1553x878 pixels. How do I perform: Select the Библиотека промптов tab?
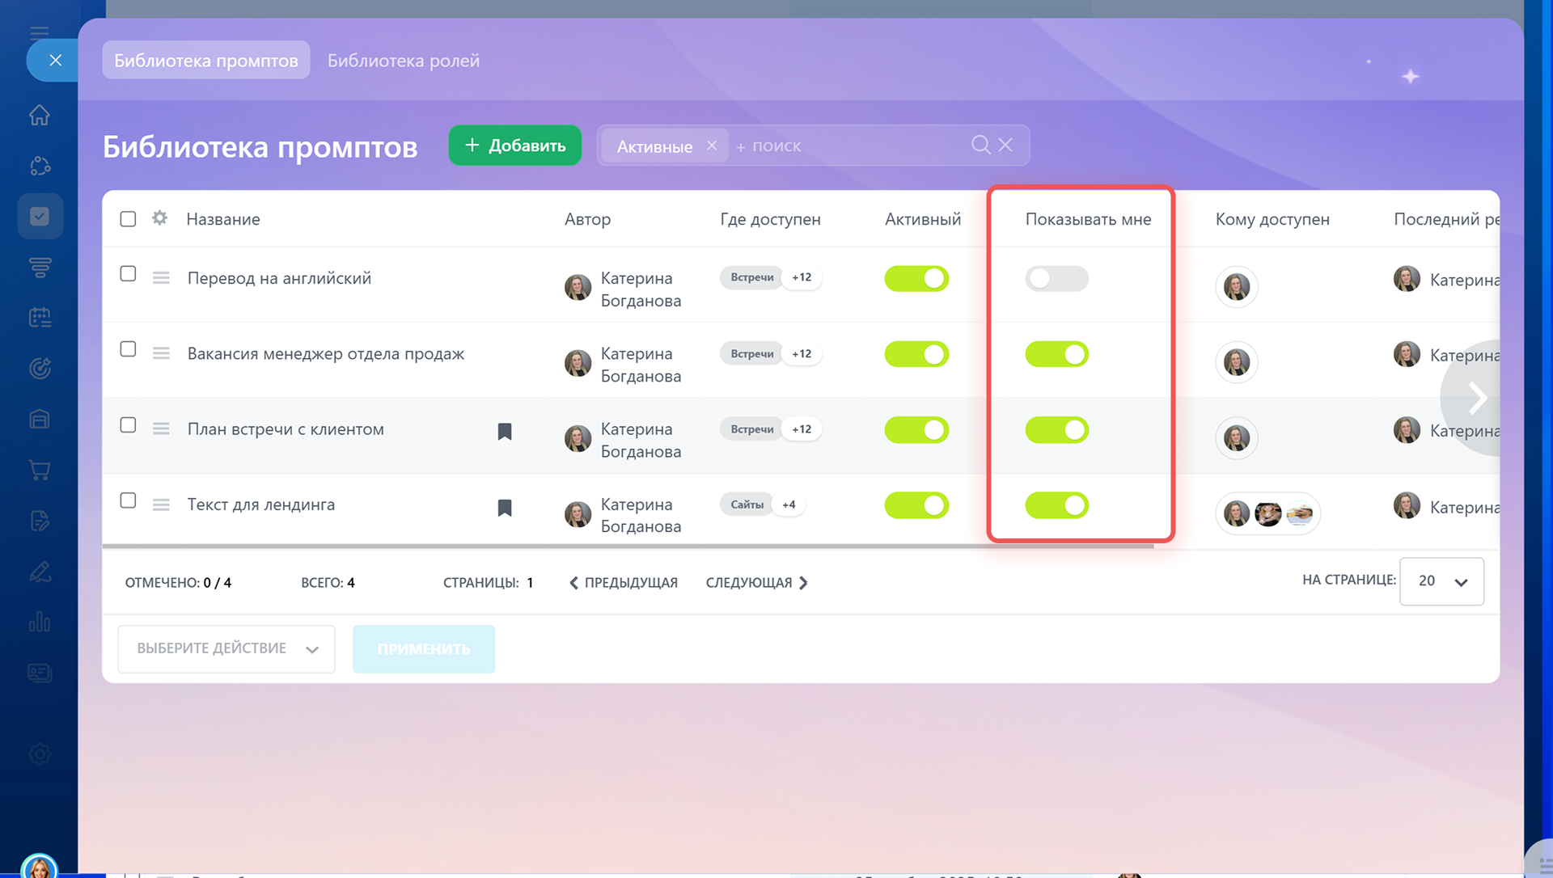coord(205,61)
